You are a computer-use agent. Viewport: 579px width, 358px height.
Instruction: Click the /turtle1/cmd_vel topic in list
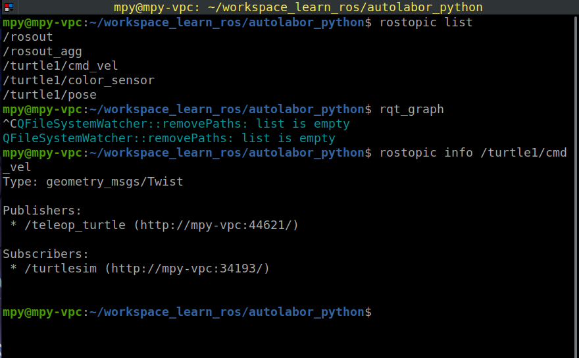[61, 66]
